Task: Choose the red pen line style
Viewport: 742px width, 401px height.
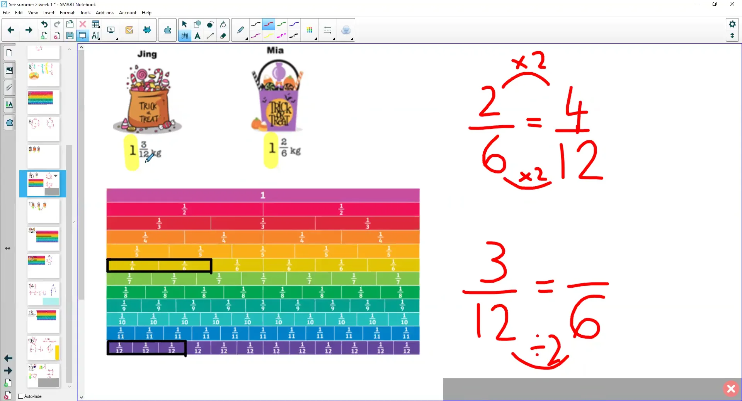Action: click(x=269, y=24)
